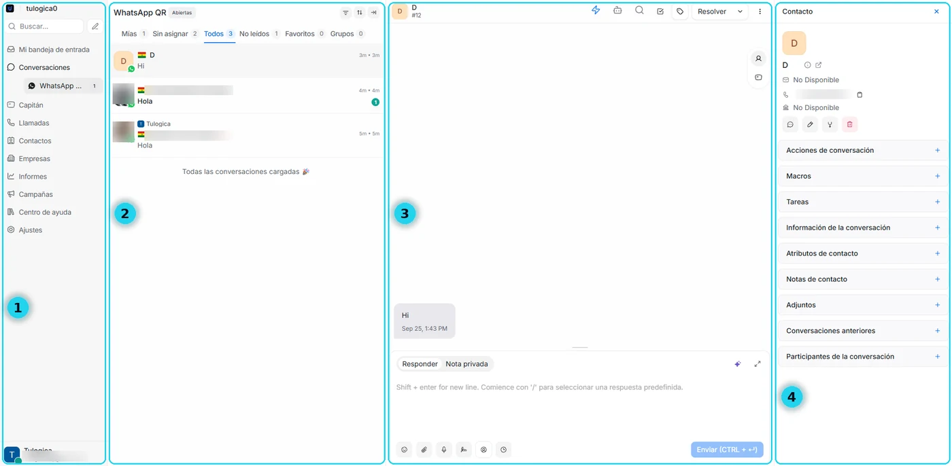Screen dimensions: 952x466
Task: Delete the contact with red trash icon
Action: click(x=850, y=124)
